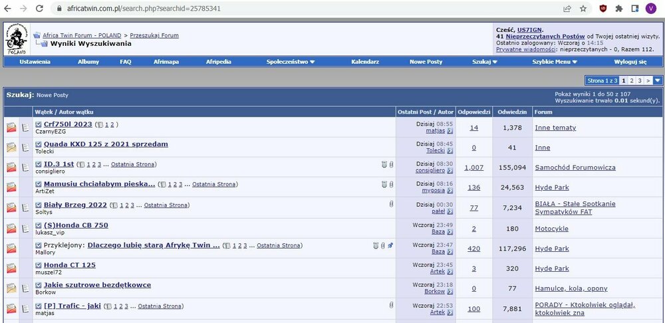Click the share page icon in address bar
Viewport: 665px width, 323px height.
[567, 9]
